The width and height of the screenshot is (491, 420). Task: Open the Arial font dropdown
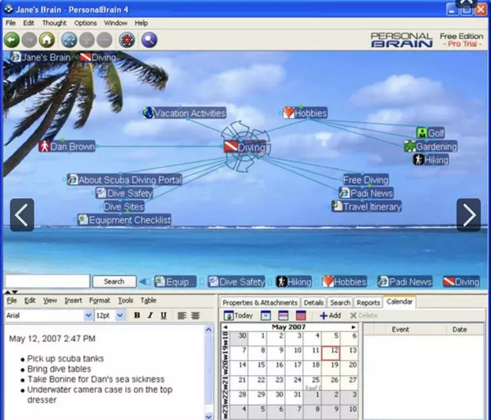coord(89,315)
